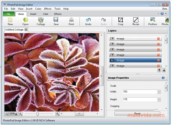
Task: Open the Help menu
Action: coord(66,9)
